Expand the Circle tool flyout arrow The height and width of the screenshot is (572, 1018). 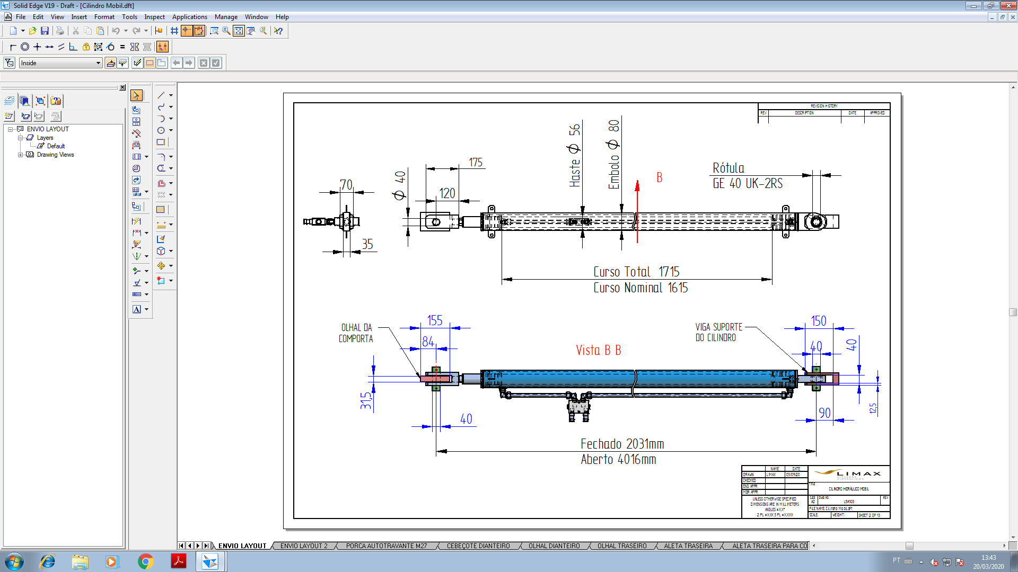coord(171,130)
